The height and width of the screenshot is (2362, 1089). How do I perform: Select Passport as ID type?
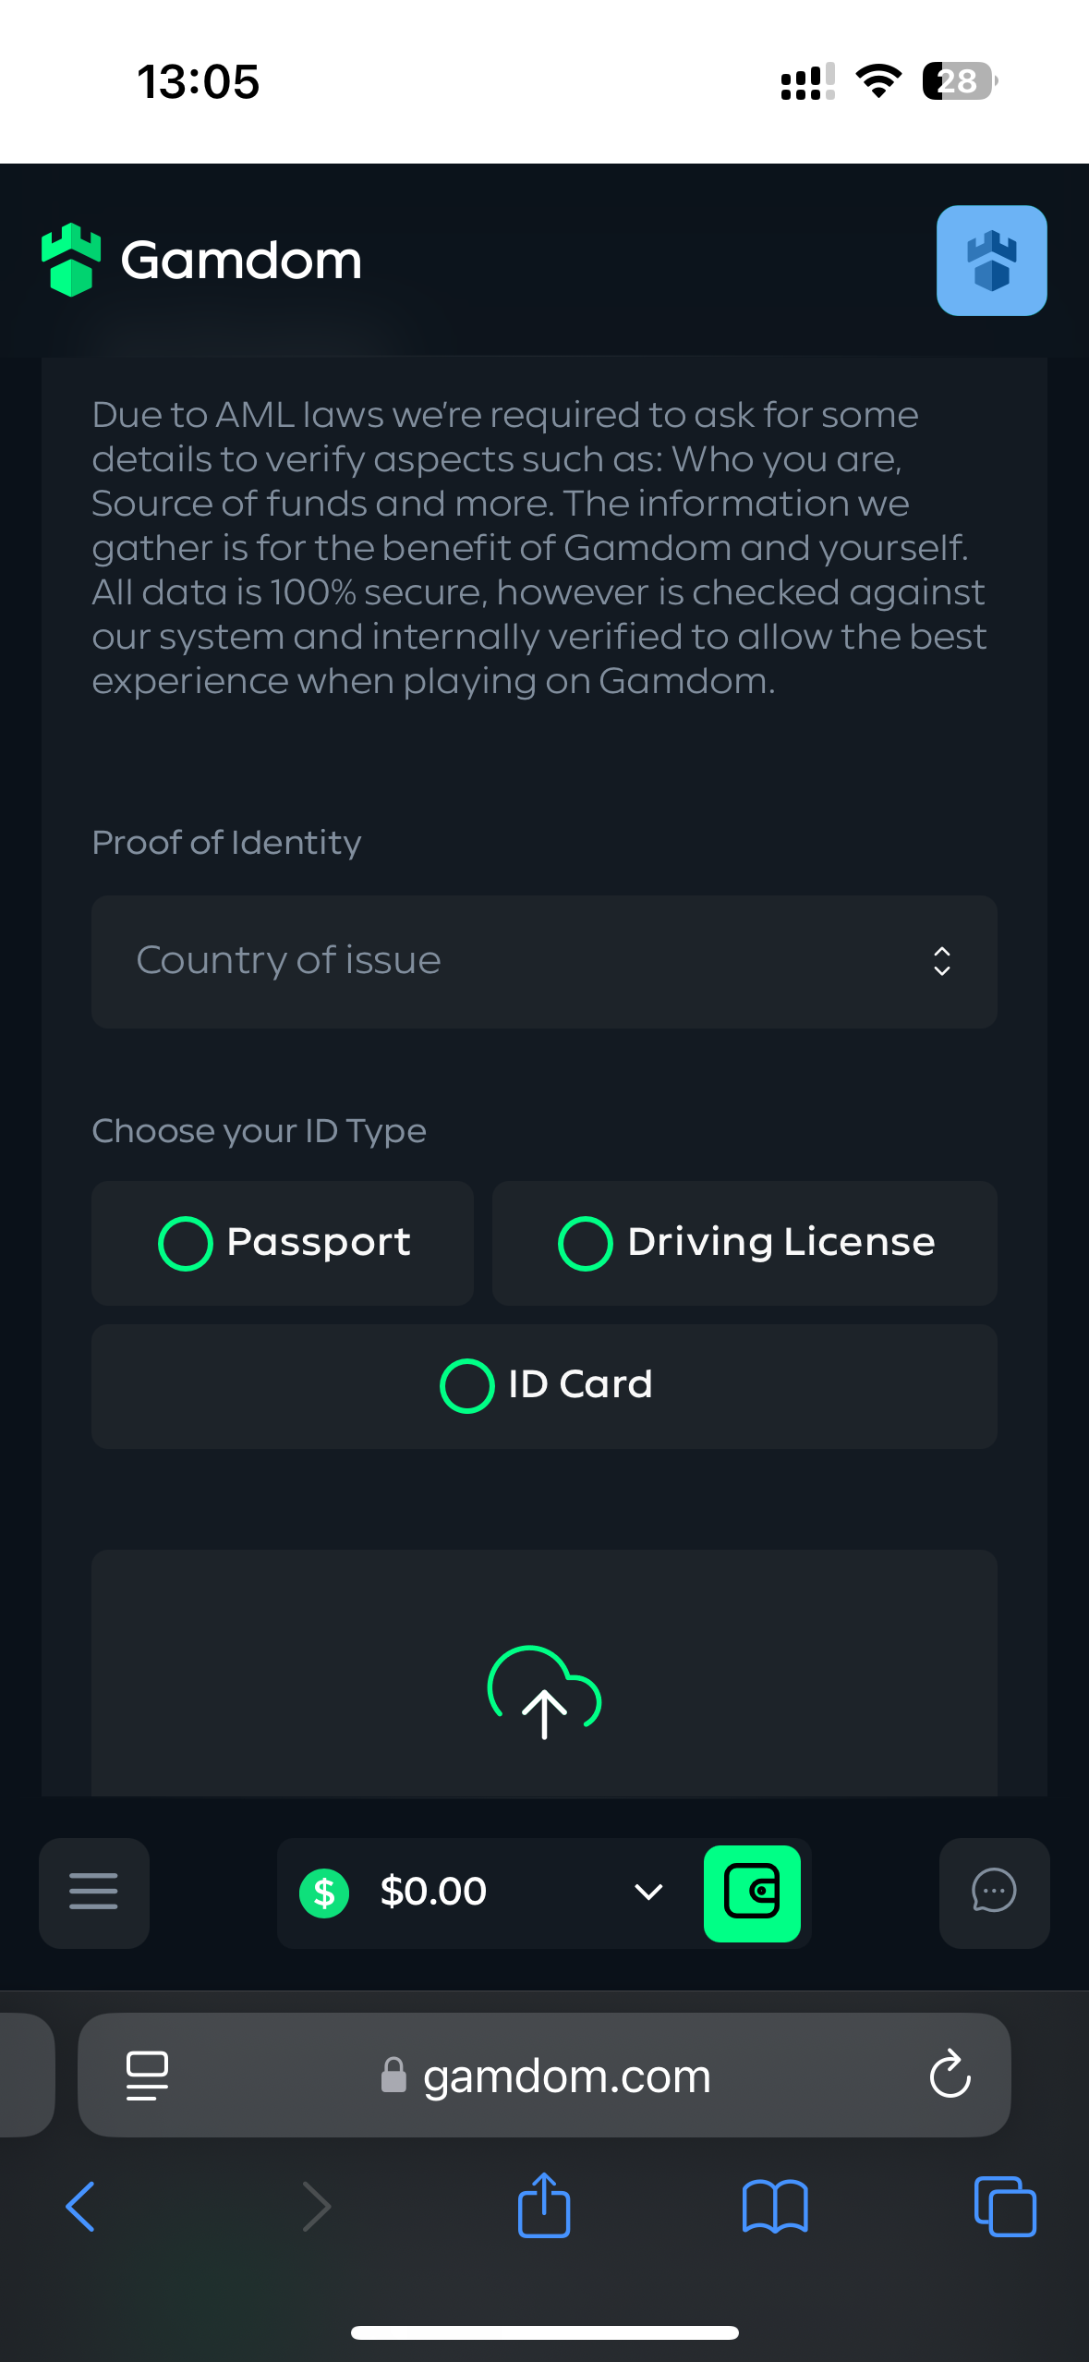click(283, 1243)
